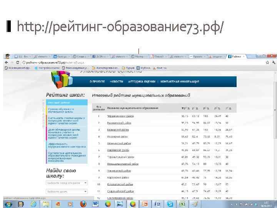Open the 'Выберите школу' dropdown

point(67,191)
